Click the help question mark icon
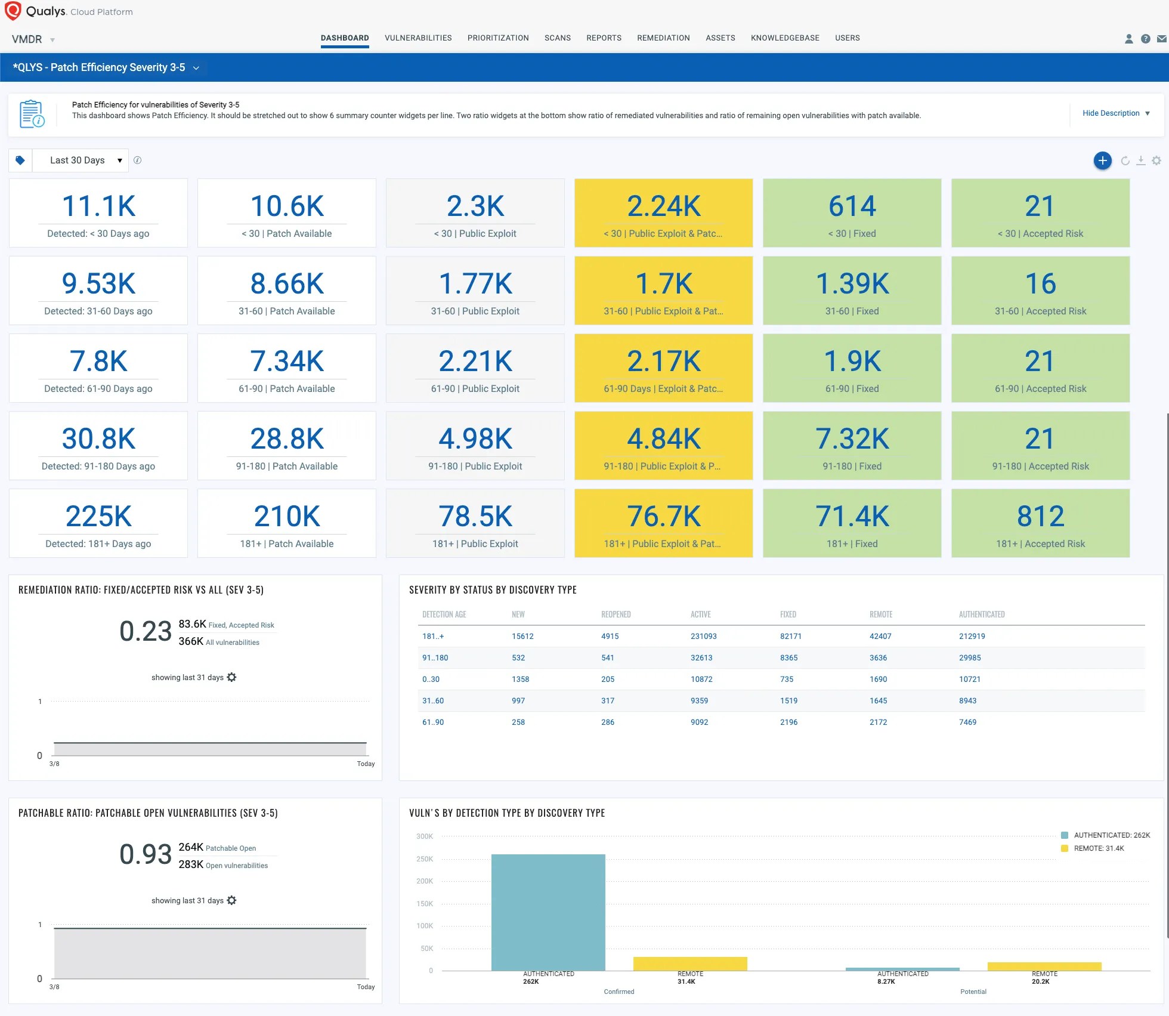Screen dimensions: 1169x1016 coord(1146,38)
